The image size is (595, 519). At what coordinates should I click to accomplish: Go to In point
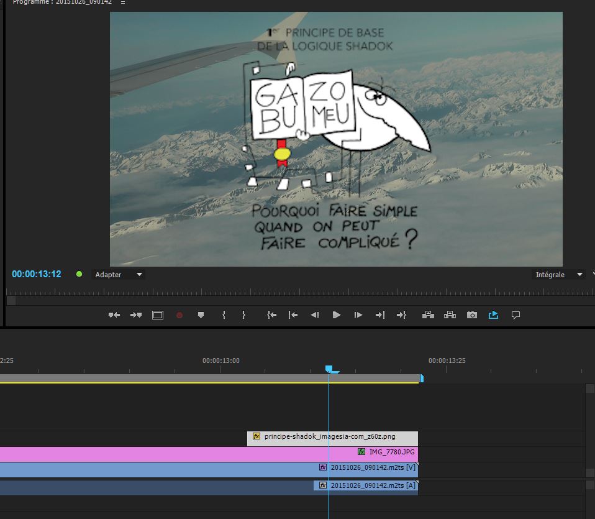271,315
